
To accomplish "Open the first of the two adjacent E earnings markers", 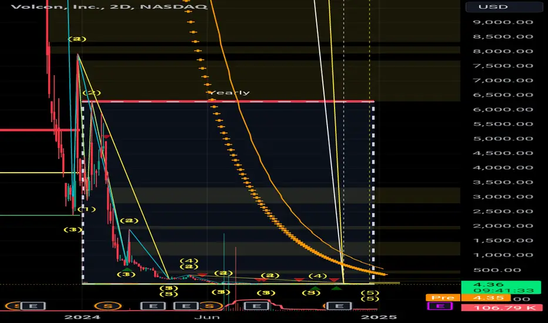I will pos(153,306).
